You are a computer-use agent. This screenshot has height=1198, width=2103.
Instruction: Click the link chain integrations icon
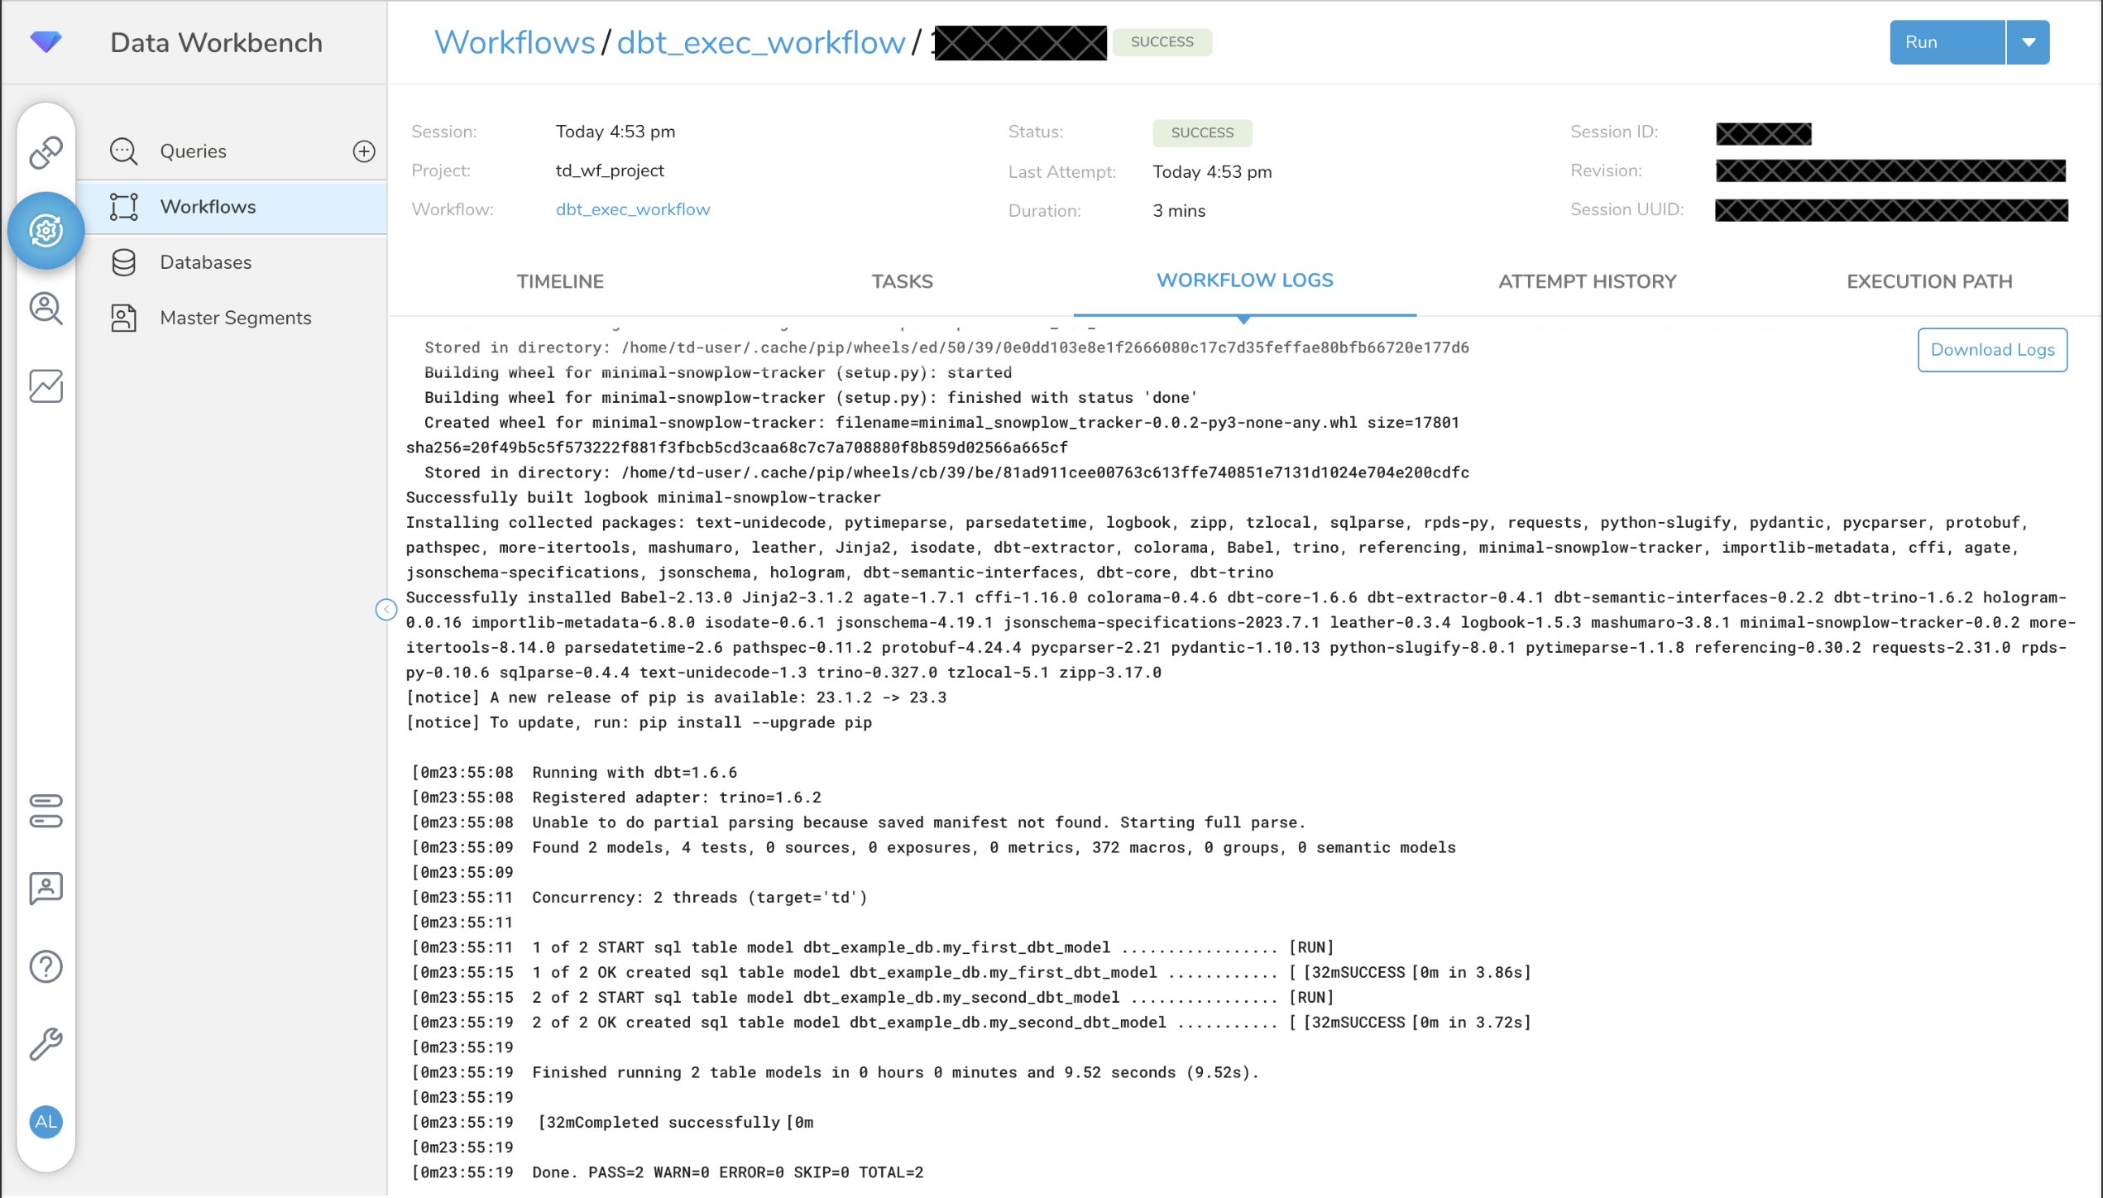[x=46, y=152]
